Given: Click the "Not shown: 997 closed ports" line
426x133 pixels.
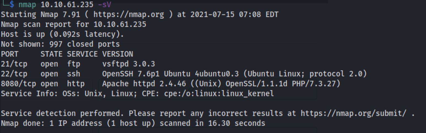Looking at the screenshot, I should [x=60, y=44].
